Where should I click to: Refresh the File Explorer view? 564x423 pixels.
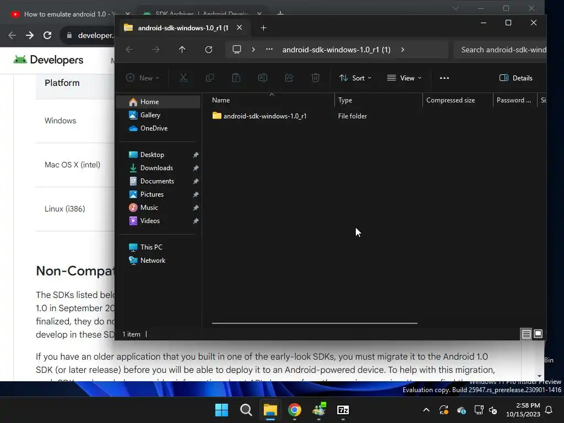(209, 50)
